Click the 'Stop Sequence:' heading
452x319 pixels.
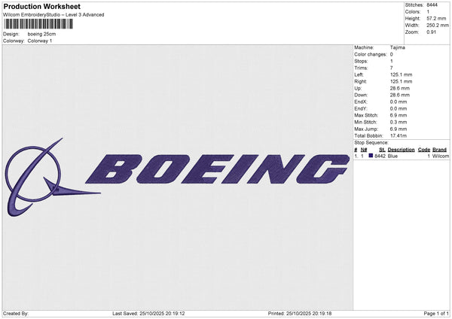click(x=371, y=143)
